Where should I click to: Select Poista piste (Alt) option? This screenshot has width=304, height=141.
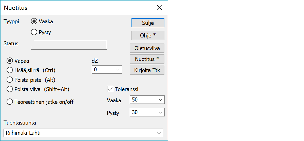[x=10, y=80]
